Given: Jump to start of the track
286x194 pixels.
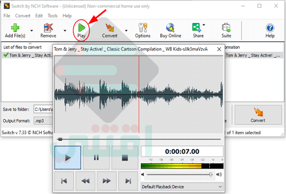Looking at the screenshot, I should click(64, 181).
